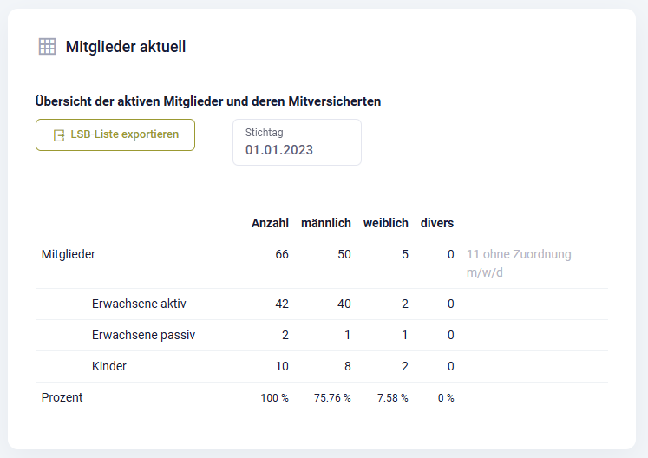Viewport: 648px width, 458px height.
Task: Click the total member count 66
Action: (281, 255)
